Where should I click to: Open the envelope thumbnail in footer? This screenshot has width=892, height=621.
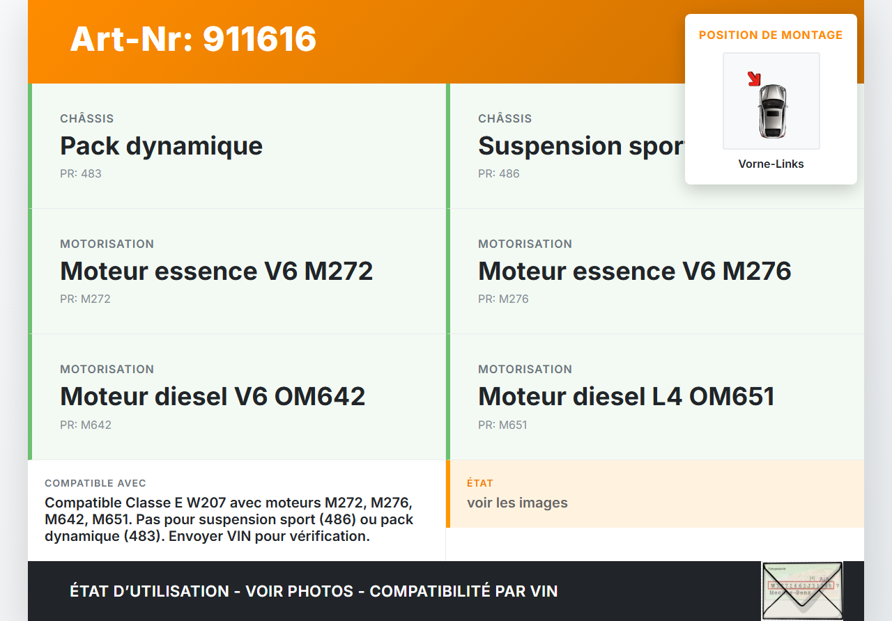(802, 591)
